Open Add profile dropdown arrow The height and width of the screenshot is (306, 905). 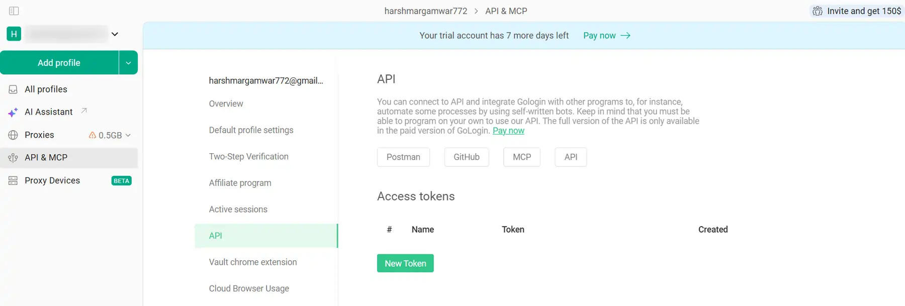pos(128,63)
